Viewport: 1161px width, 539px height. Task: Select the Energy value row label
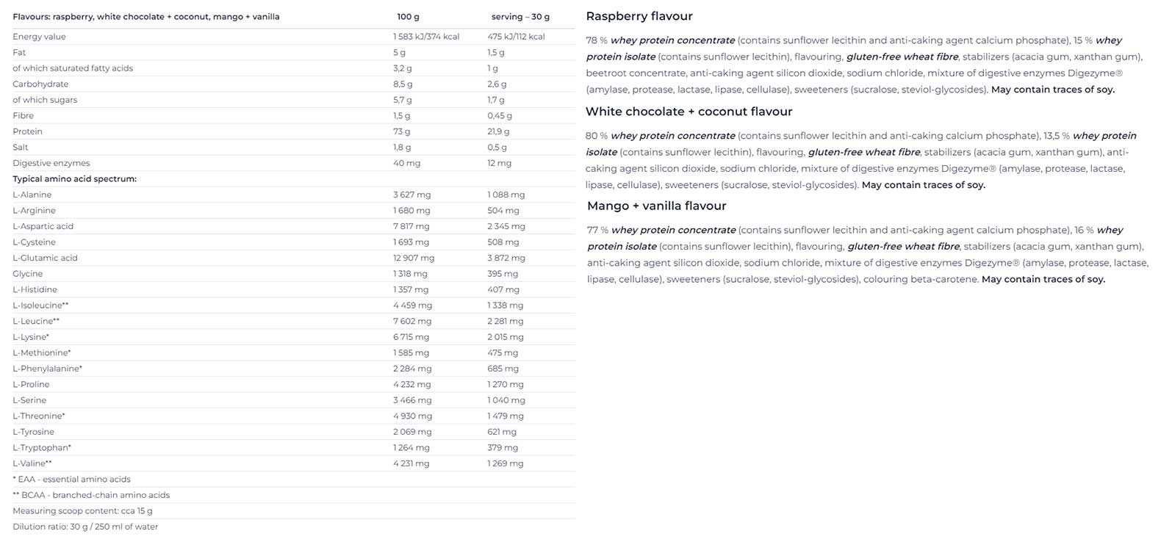(39, 37)
